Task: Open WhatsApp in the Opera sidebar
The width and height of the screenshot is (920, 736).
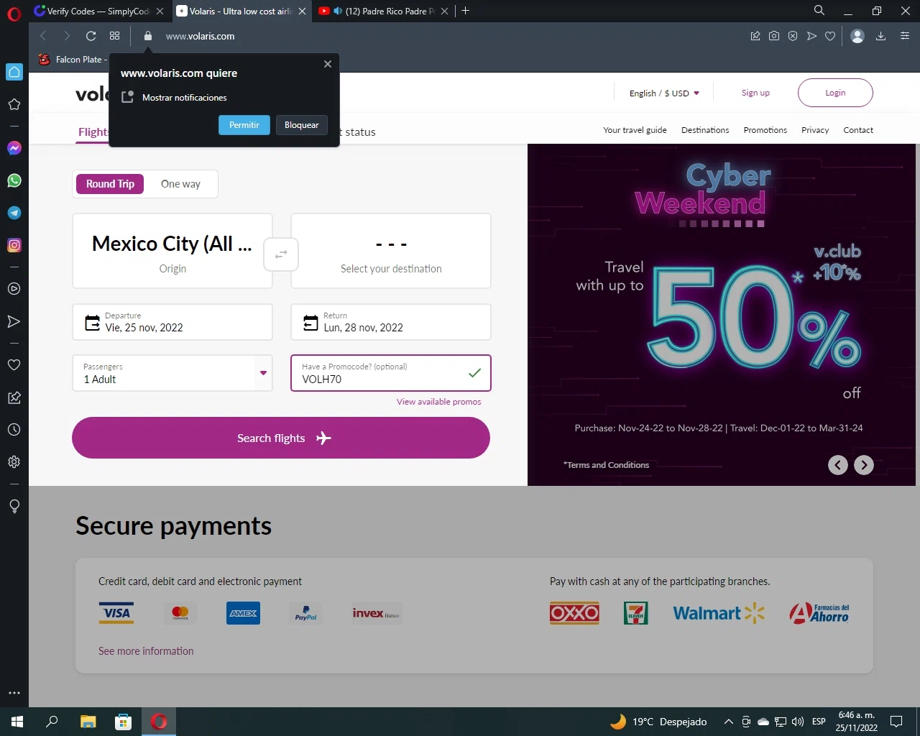Action: [14, 180]
